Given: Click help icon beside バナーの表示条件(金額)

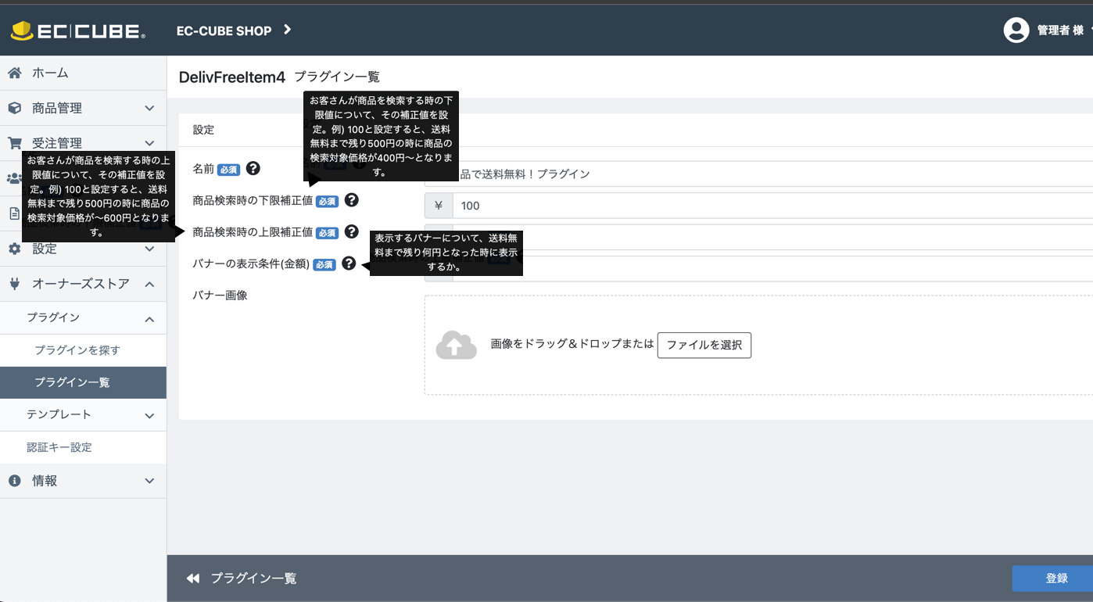Looking at the screenshot, I should [349, 264].
